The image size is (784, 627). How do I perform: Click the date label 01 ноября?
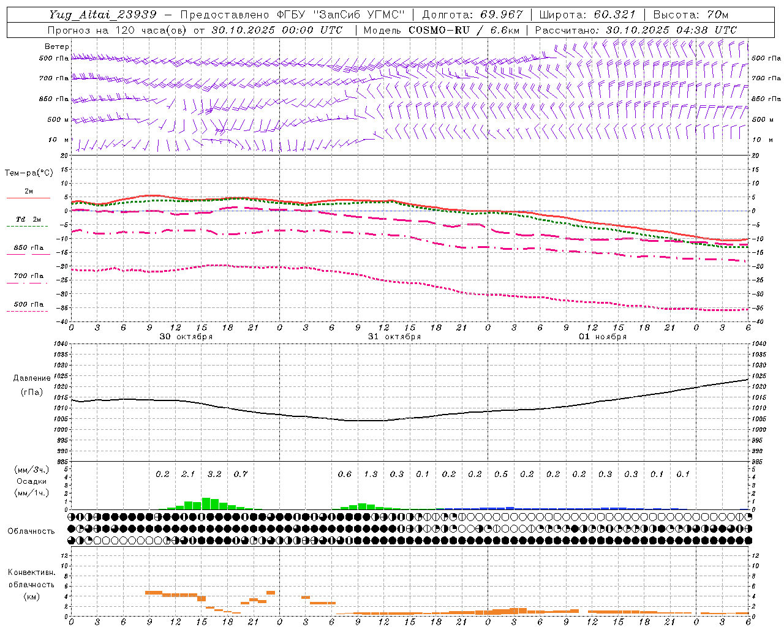(603, 337)
